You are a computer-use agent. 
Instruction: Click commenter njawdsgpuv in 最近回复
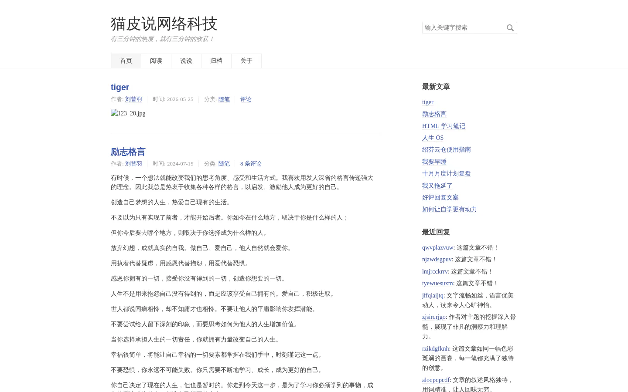(x=437, y=259)
